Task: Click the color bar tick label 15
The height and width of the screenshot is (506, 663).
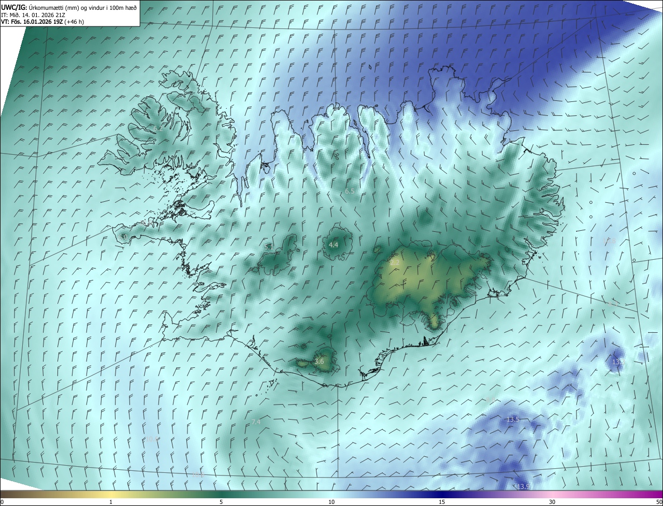Action: point(442,502)
